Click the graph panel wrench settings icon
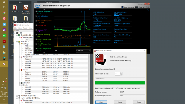The height and width of the screenshot is (104, 185). (89, 10)
